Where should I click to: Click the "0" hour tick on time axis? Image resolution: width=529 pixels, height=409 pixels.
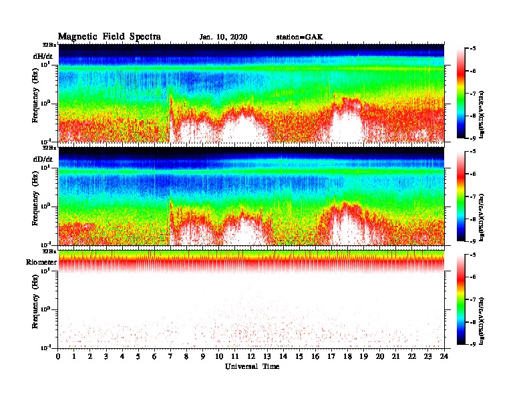pyautogui.click(x=58, y=357)
